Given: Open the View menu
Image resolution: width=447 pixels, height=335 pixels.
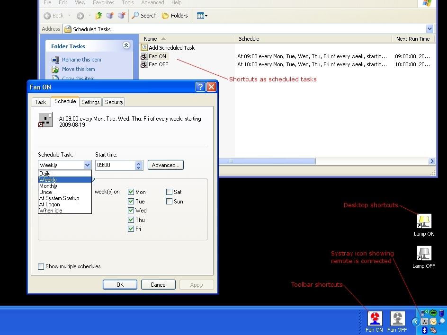Looking at the screenshot, I should click(80, 2).
